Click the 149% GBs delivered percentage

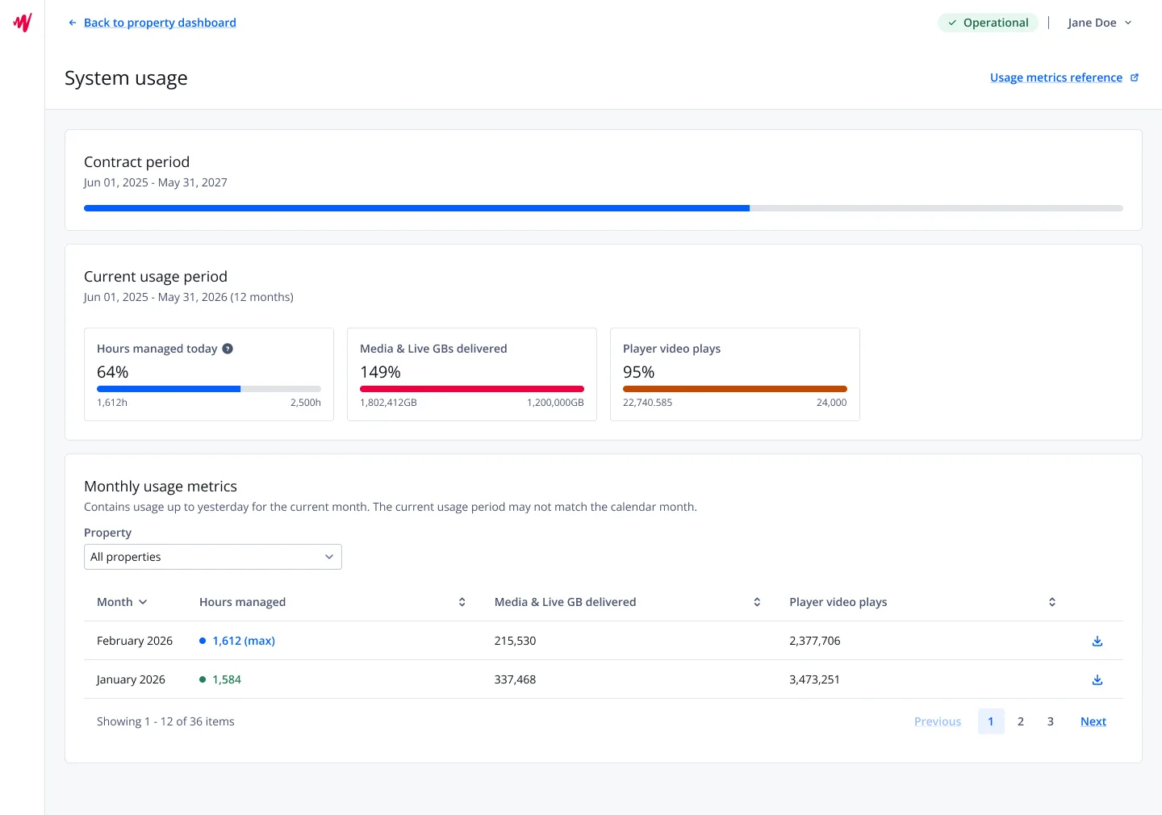pos(380,372)
